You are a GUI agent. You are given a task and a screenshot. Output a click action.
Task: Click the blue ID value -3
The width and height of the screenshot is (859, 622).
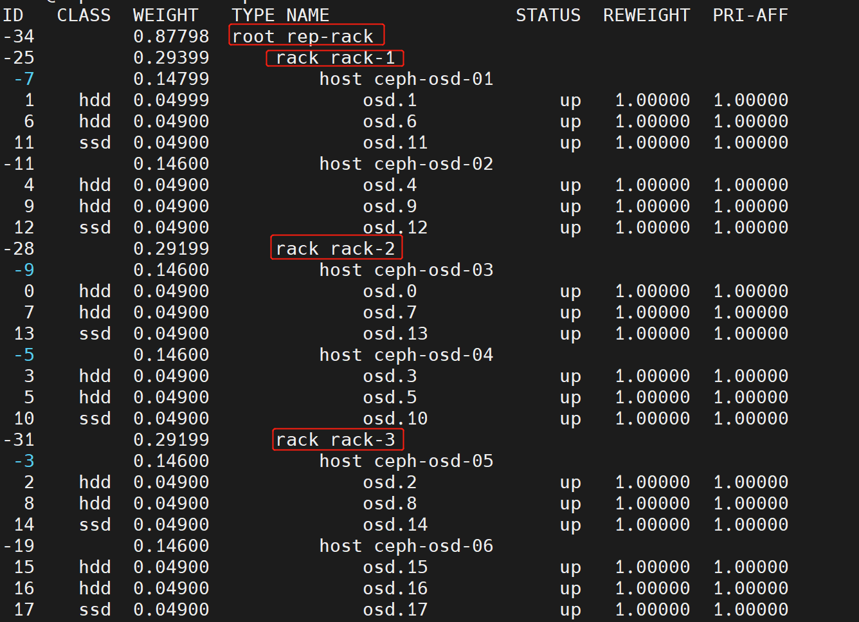[24, 461]
